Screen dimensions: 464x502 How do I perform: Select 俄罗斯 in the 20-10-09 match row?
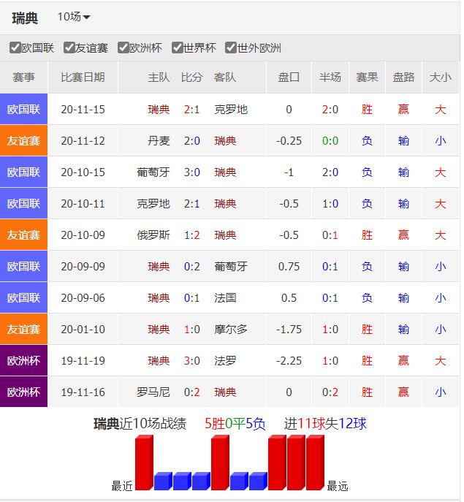tap(153, 235)
